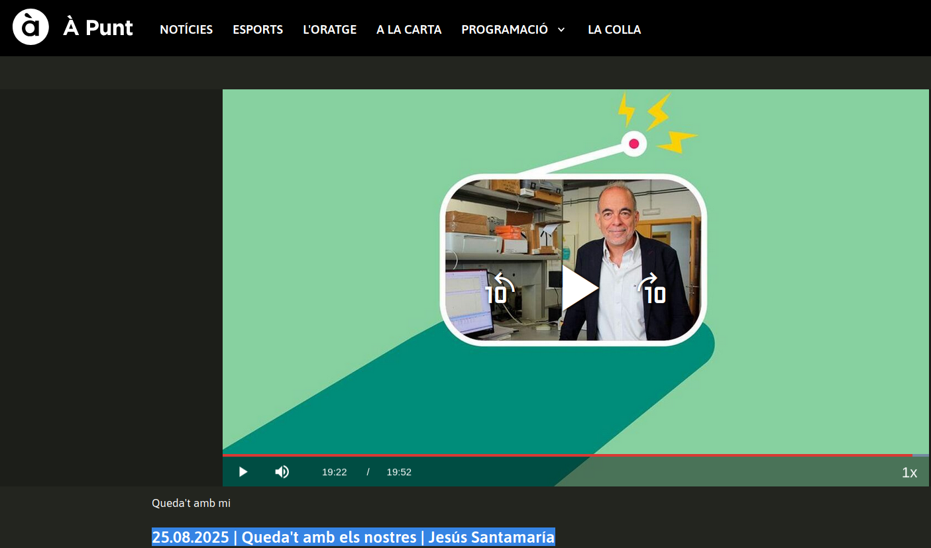Click the video thumbnail of Jesús Santamaría
The height and width of the screenshot is (548, 931).
click(573, 259)
